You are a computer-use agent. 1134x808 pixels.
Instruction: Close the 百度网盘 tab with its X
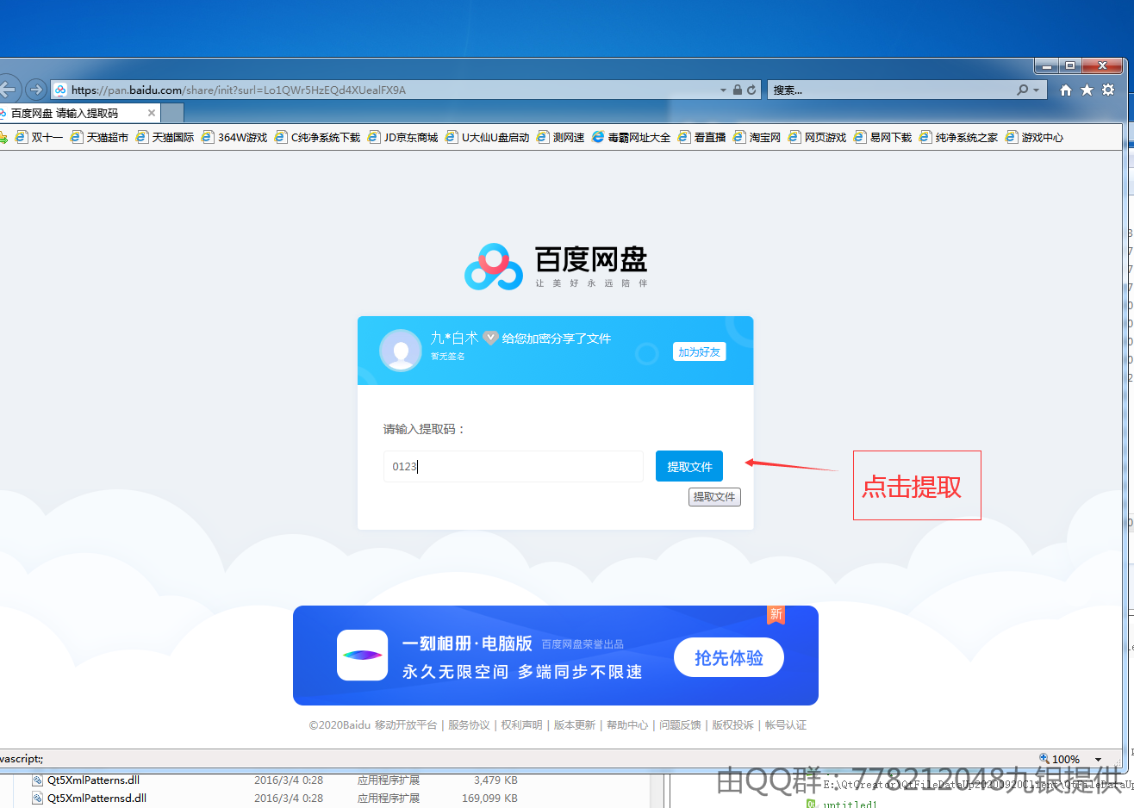(x=152, y=113)
